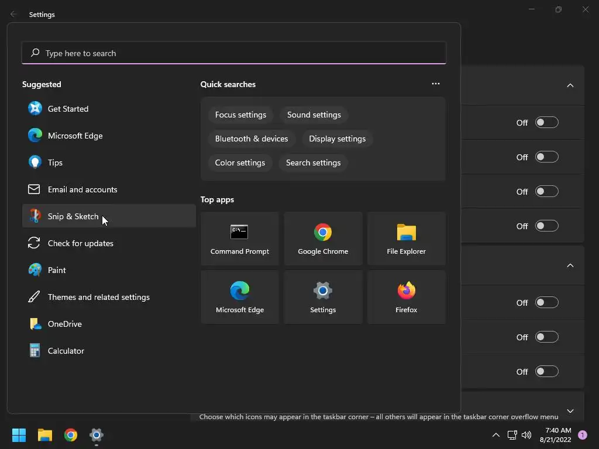Open OneDrive from Suggested
This screenshot has height=449, width=599.
[109, 324]
